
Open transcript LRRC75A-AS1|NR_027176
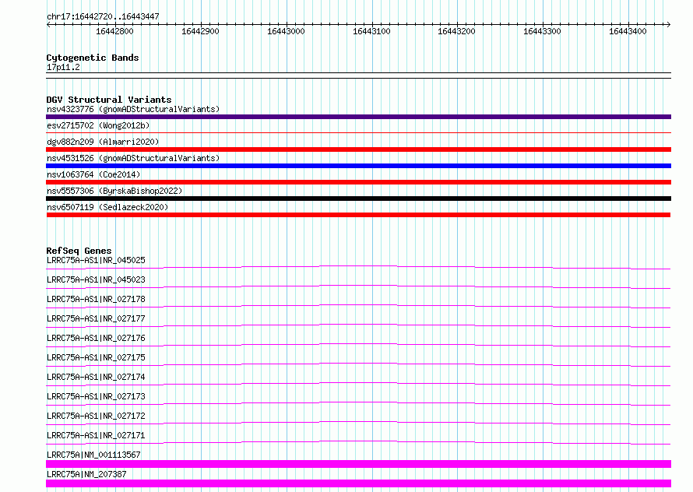click(96, 338)
